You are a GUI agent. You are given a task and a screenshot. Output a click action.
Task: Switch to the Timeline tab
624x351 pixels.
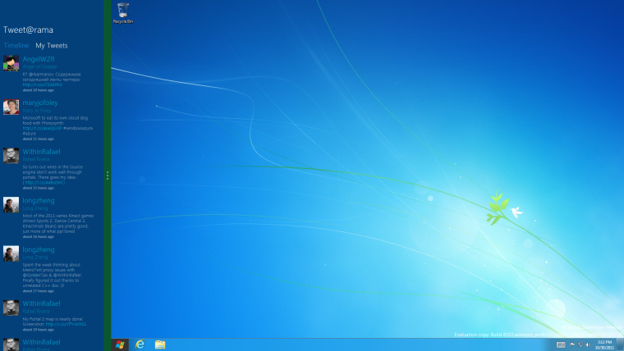[16, 45]
